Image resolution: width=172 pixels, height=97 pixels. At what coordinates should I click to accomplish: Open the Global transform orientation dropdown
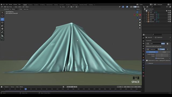(x=63, y=7)
